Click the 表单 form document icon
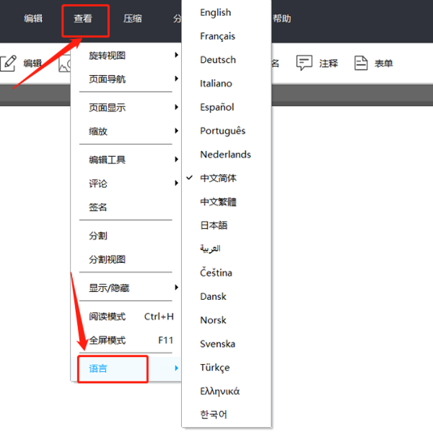Image resolution: width=433 pixels, height=440 pixels. coord(361,63)
